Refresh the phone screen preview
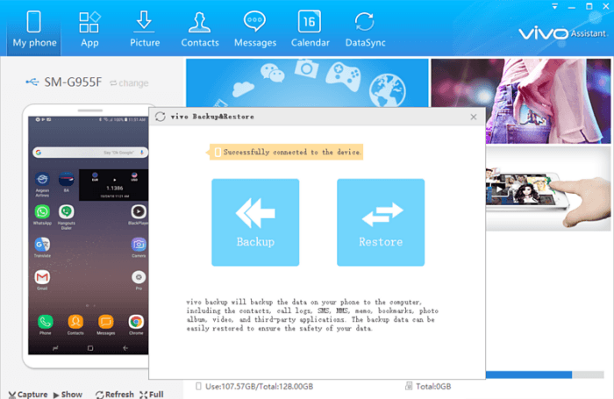 [x=115, y=395]
